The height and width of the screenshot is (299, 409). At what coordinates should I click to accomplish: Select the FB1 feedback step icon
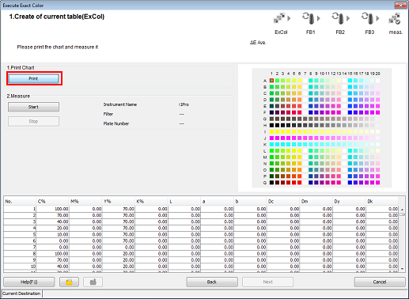pos(309,18)
